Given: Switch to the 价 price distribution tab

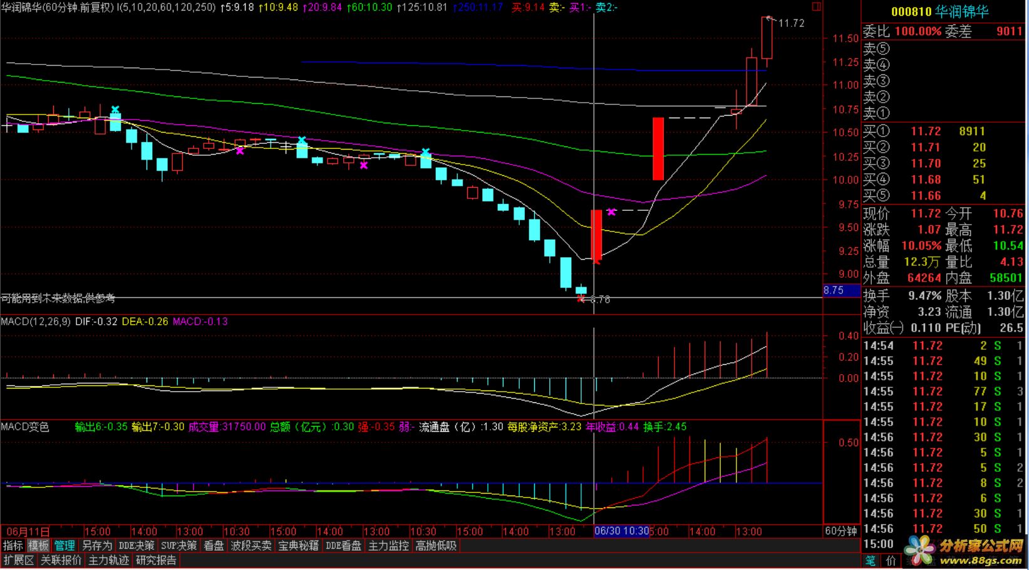Looking at the screenshot, I should [891, 561].
